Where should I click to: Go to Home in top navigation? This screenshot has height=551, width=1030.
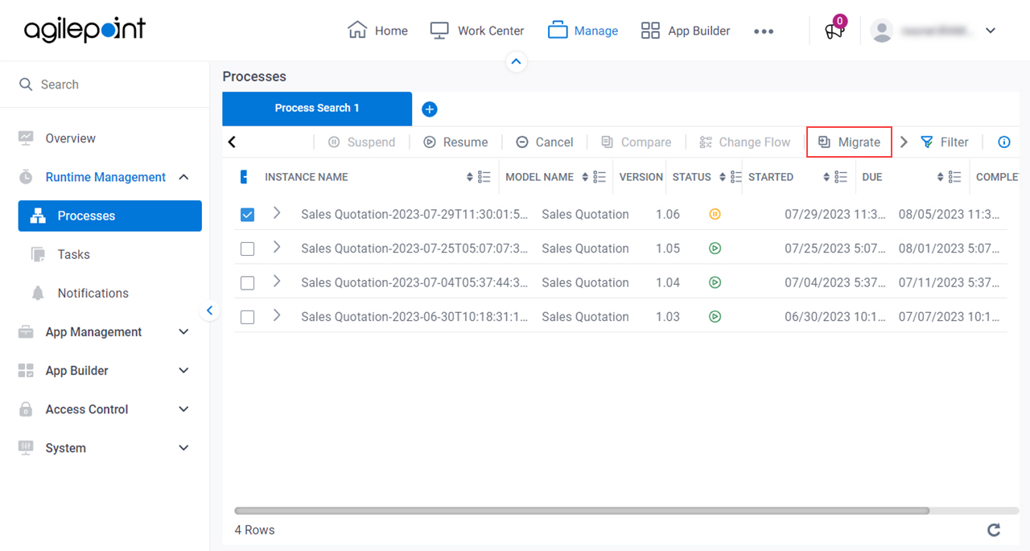click(377, 31)
